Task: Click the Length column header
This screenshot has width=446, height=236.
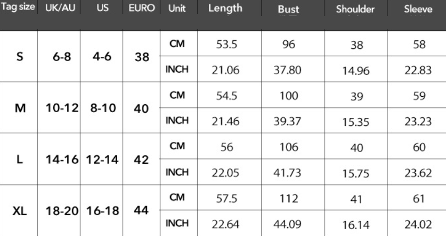Action: tap(225, 9)
